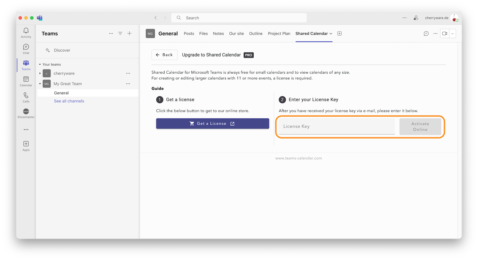478x260 pixels.
Task: Open the channel conversation icon
Action: pyautogui.click(x=426, y=33)
